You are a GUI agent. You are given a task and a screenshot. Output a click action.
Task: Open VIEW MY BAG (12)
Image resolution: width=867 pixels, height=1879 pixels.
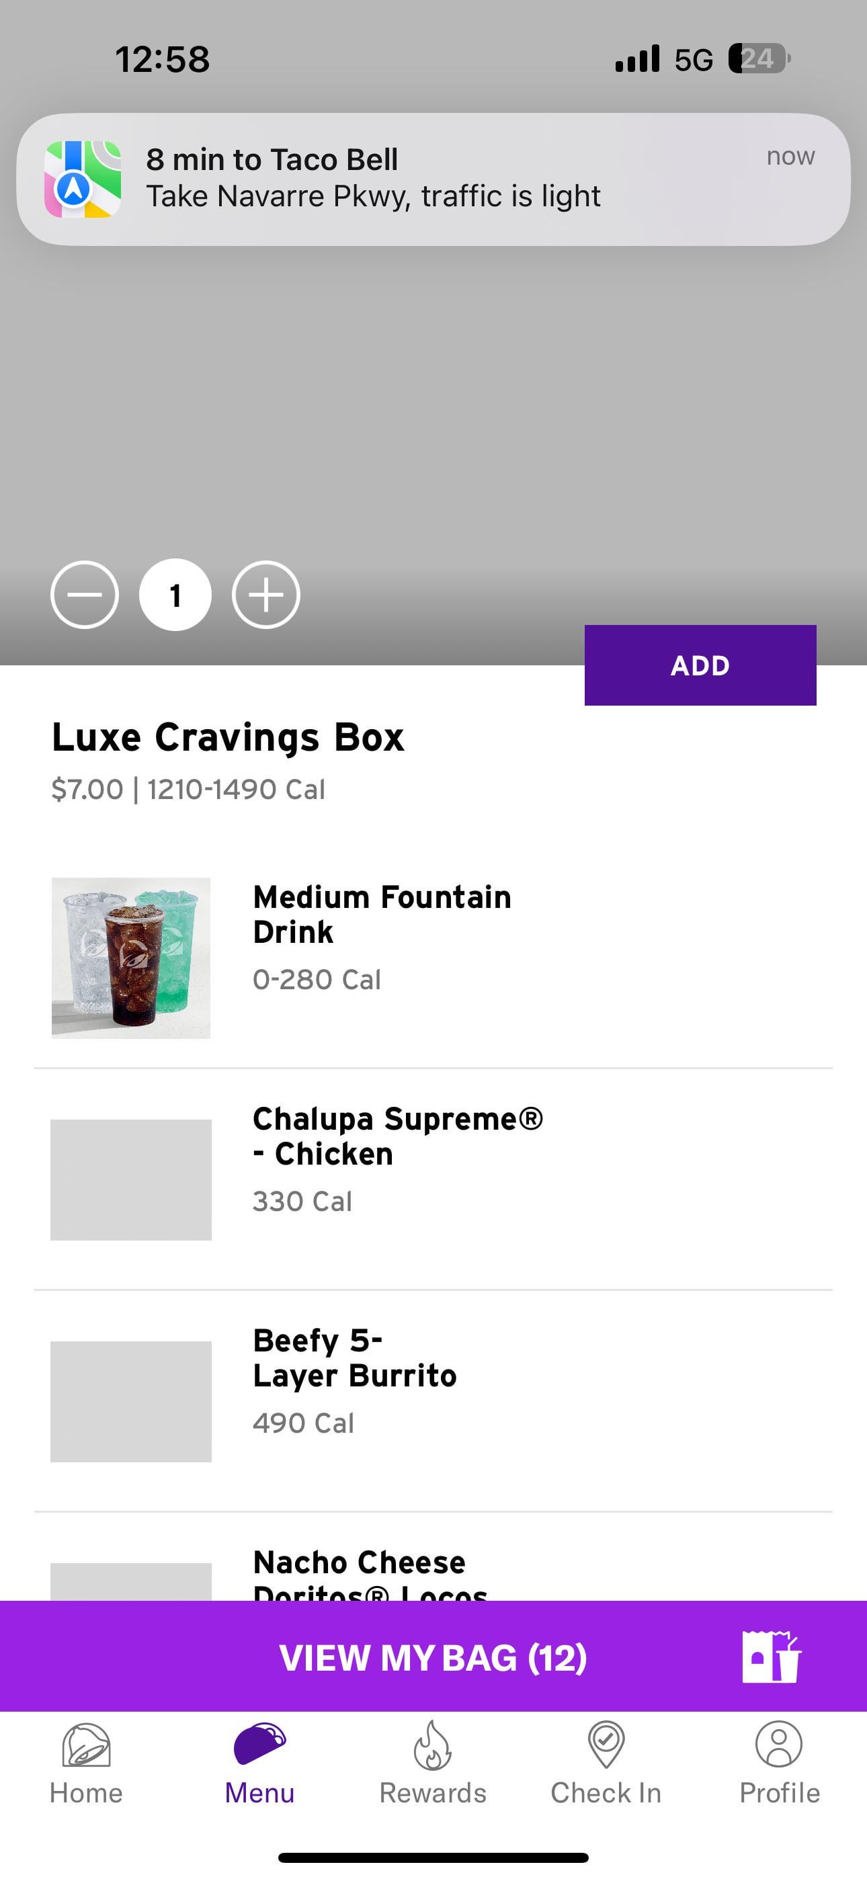click(432, 1657)
